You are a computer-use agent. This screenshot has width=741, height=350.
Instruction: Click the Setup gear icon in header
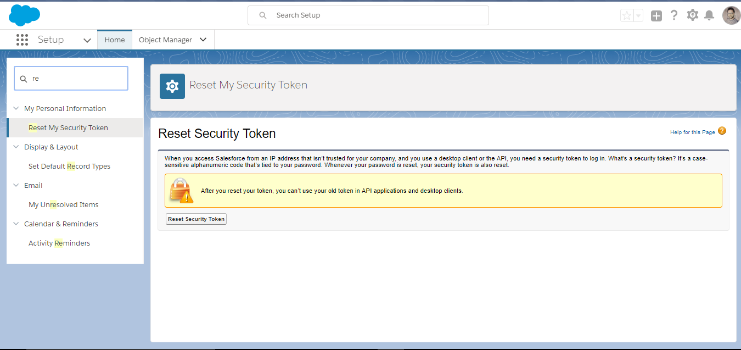[693, 15]
